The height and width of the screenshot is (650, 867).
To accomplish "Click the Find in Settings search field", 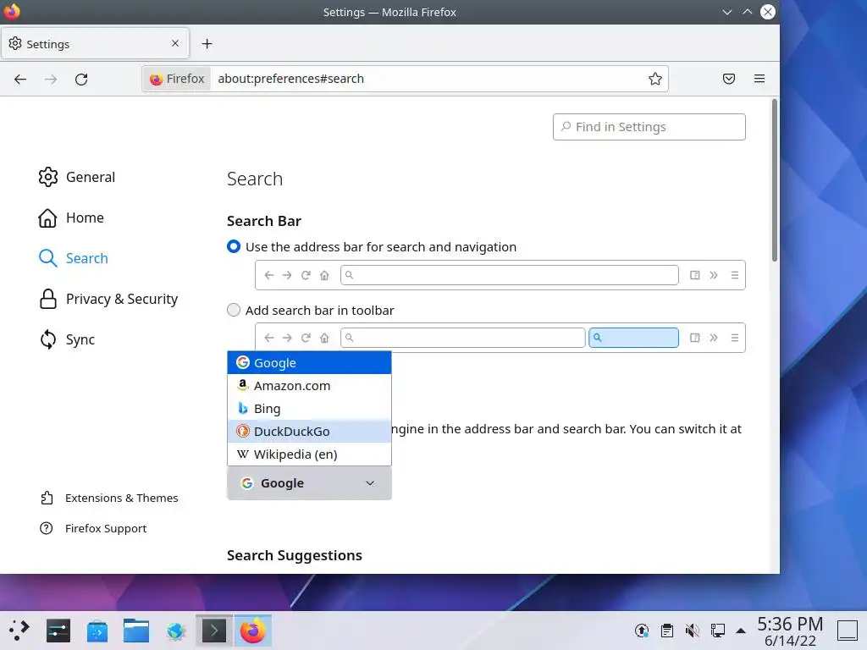I will [649, 127].
